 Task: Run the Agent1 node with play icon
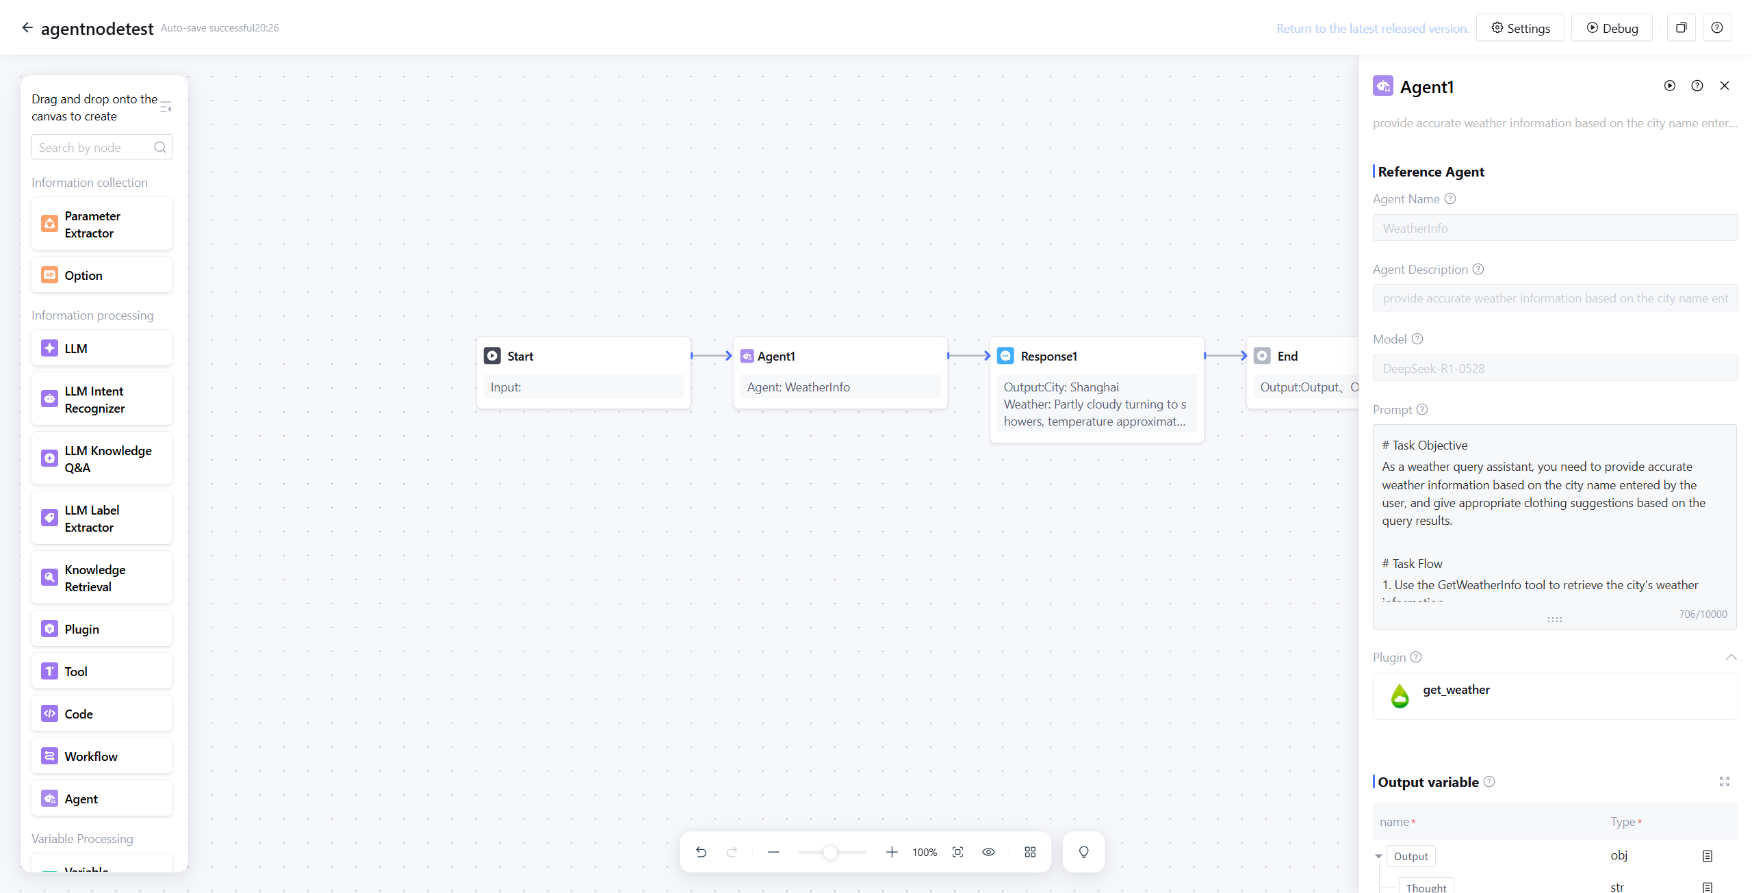click(1670, 86)
